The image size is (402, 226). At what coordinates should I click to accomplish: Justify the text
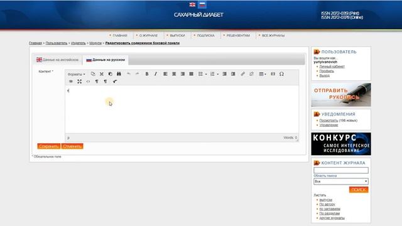191,74
